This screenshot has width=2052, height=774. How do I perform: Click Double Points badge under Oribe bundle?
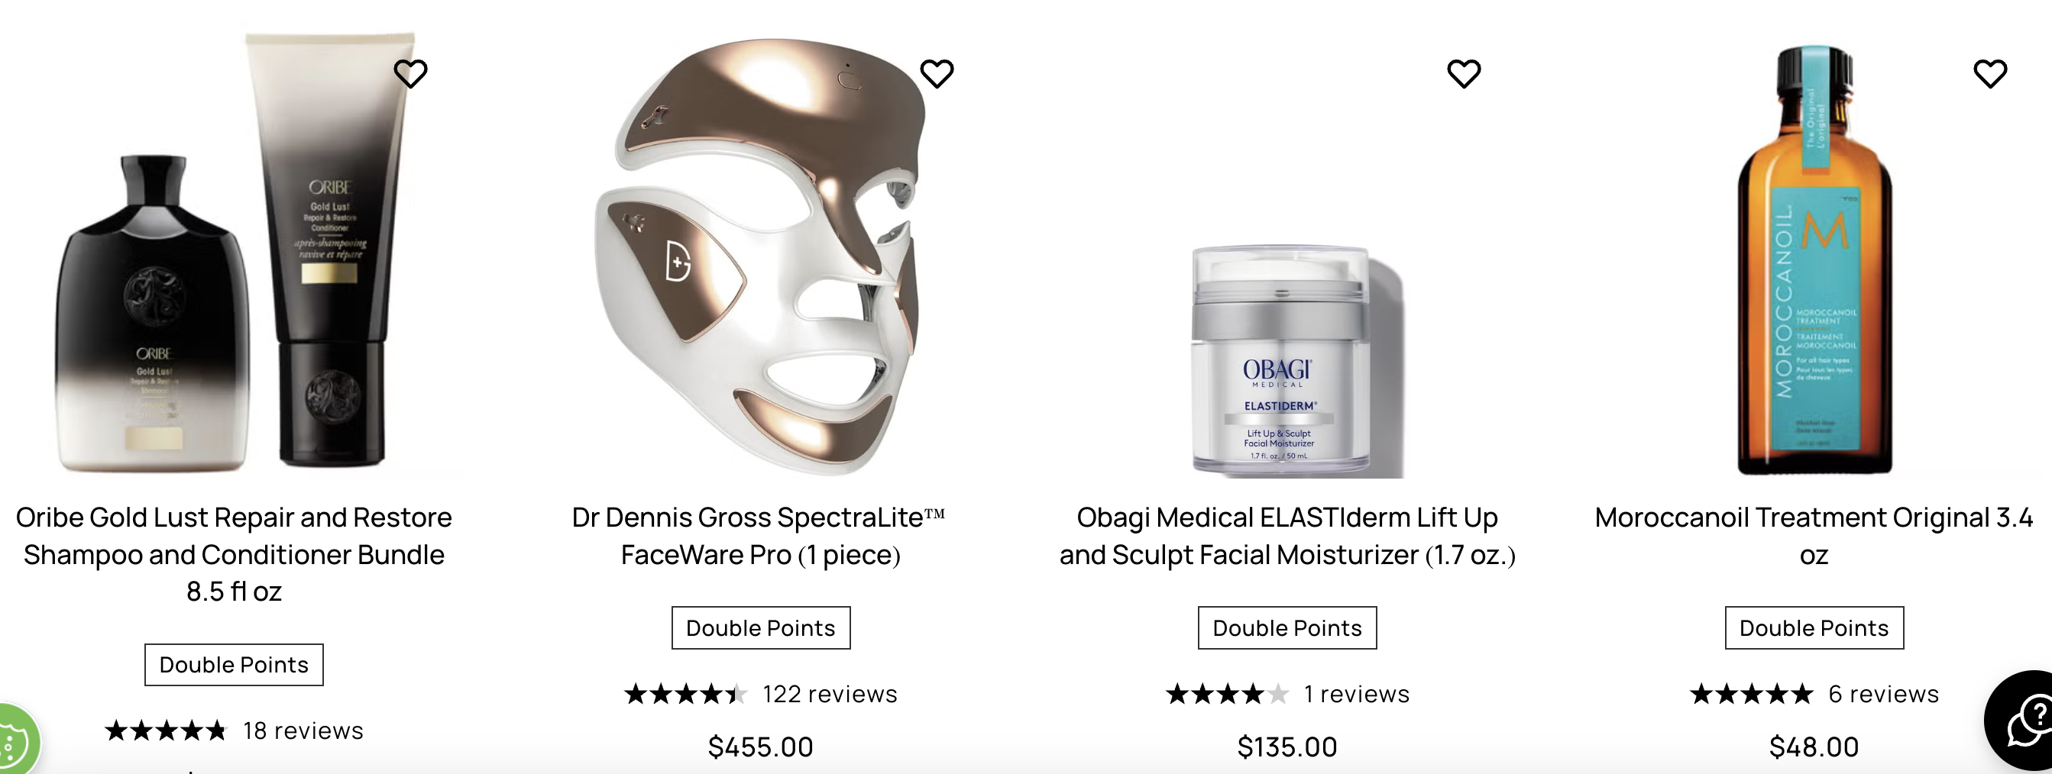click(235, 665)
